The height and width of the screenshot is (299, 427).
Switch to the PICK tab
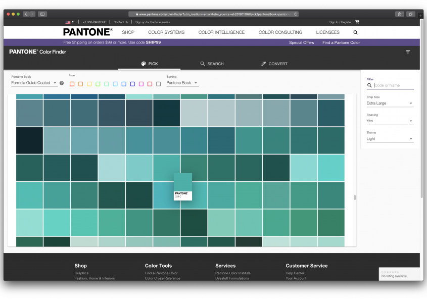point(149,64)
